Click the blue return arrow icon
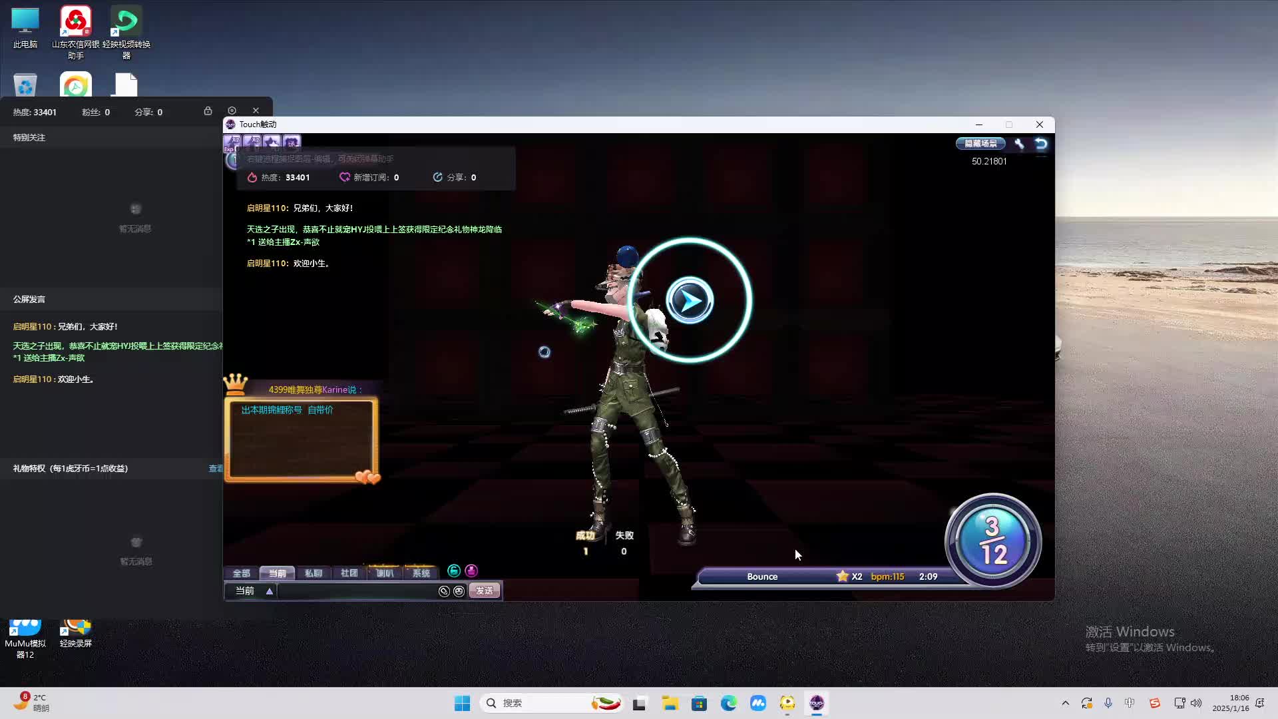Screen dimensions: 1278x719 point(1041,144)
